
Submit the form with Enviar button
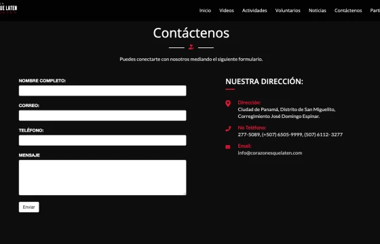[28, 207]
